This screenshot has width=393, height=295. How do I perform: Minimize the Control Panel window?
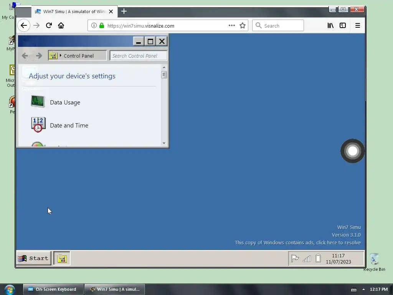click(139, 41)
